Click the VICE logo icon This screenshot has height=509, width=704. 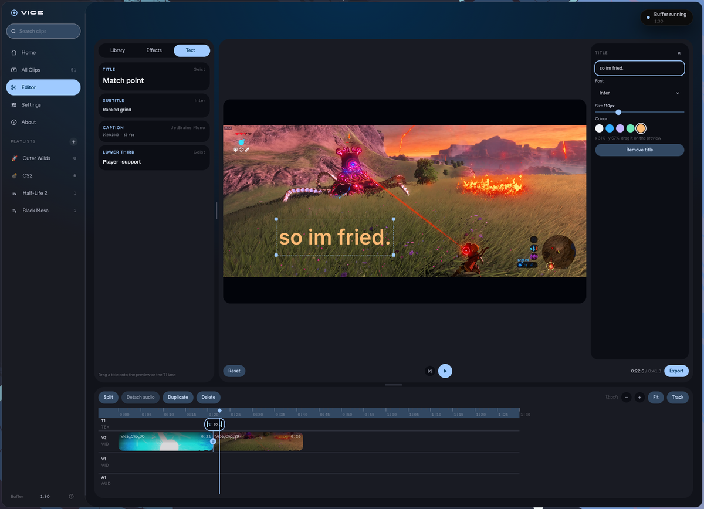[14, 12]
